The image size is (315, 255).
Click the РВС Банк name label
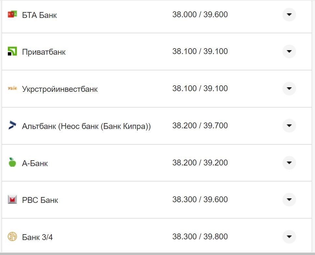[40, 200]
